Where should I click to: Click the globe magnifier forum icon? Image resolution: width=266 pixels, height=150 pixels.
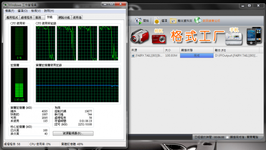[198, 20]
